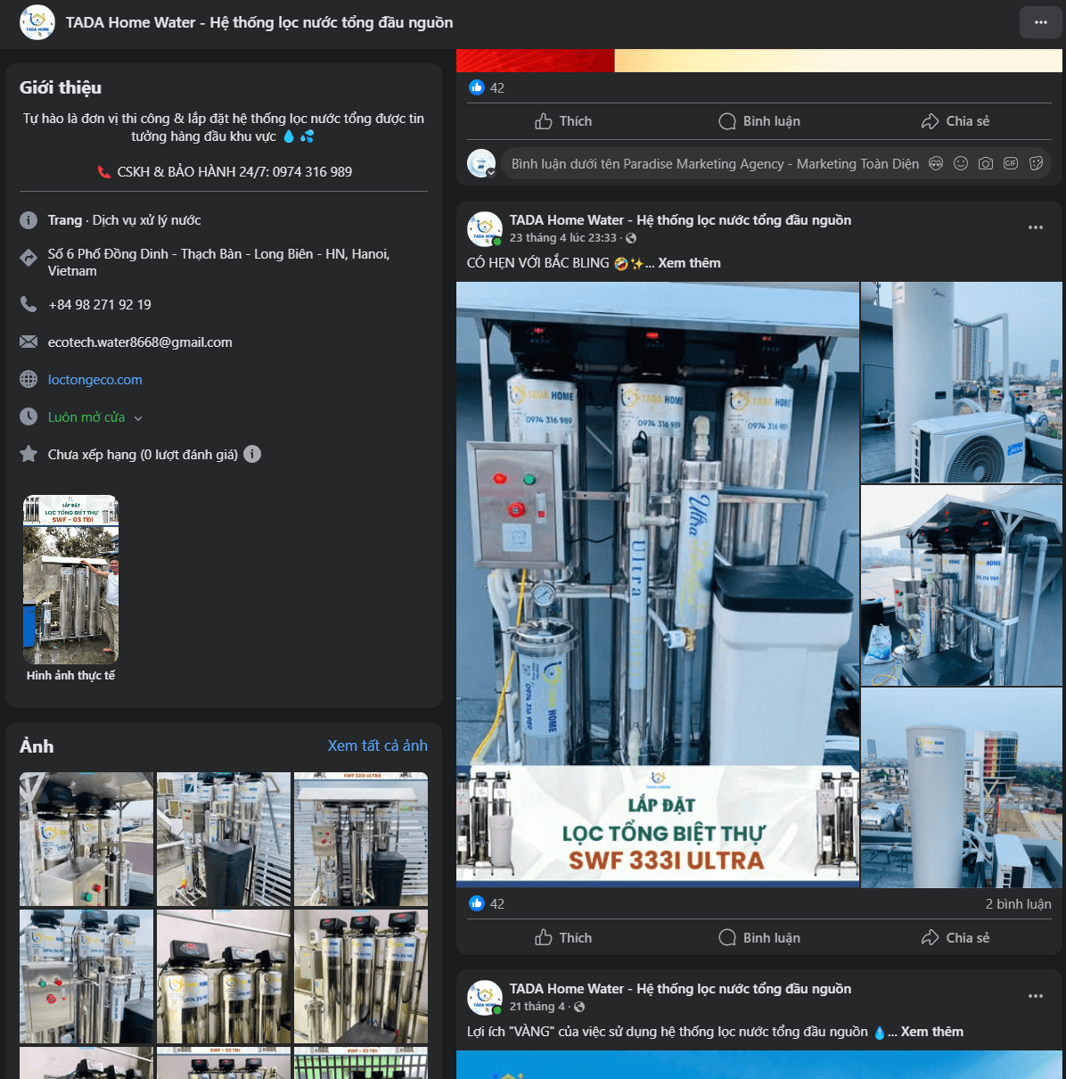Screen dimensions: 1066x1079
Task: Click the page avatar on the 21 tháng 4 post
Action: 485,998
